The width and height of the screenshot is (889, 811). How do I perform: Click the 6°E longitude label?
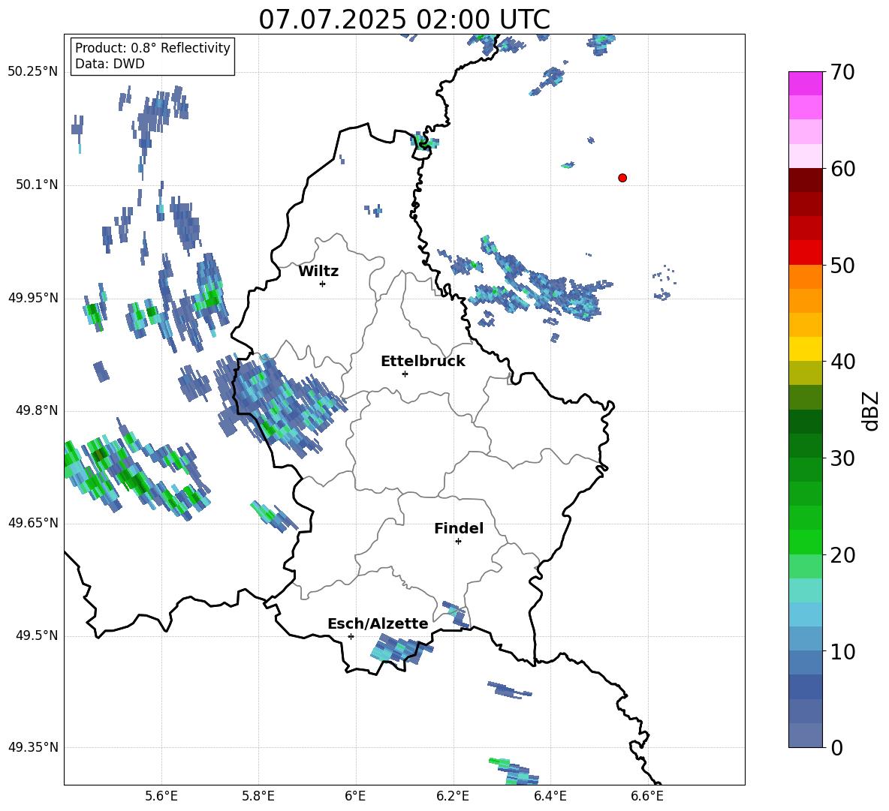coord(355,796)
